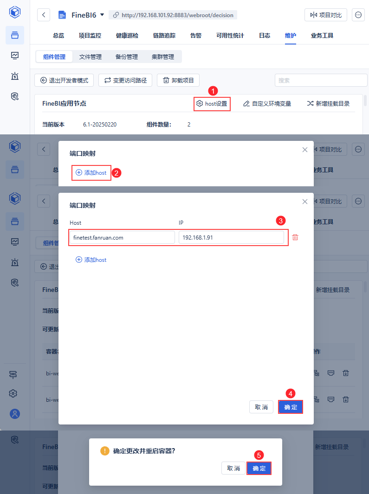Click the 变更访问路径 button
369x494 pixels.
coord(125,80)
